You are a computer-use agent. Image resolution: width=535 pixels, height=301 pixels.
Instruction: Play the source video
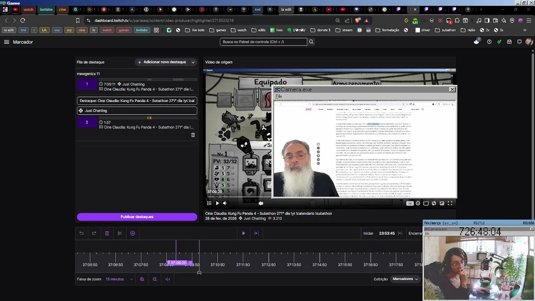(217, 203)
